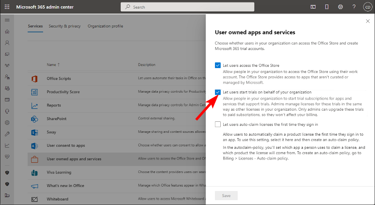The width and height of the screenshot is (375, 205).
Task: Open the CD account avatar
Action: point(368,7)
